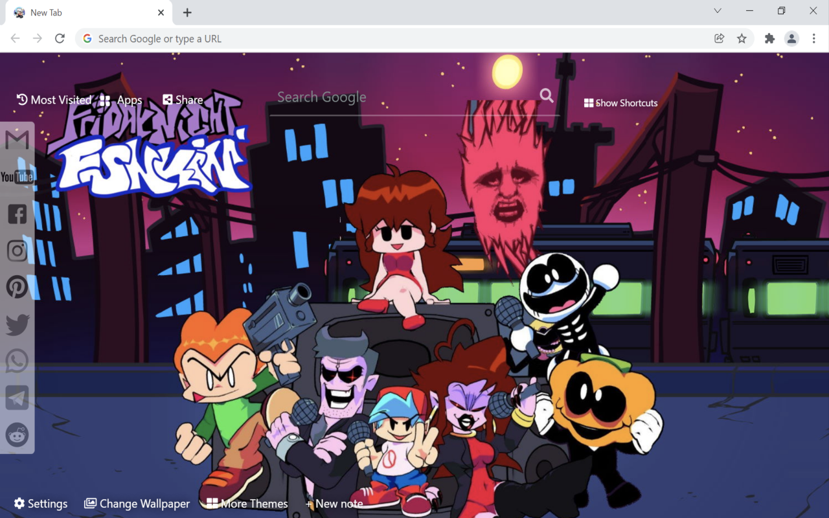The width and height of the screenshot is (829, 518).
Task: Close the New Tab tab
Action: point(161,12)
